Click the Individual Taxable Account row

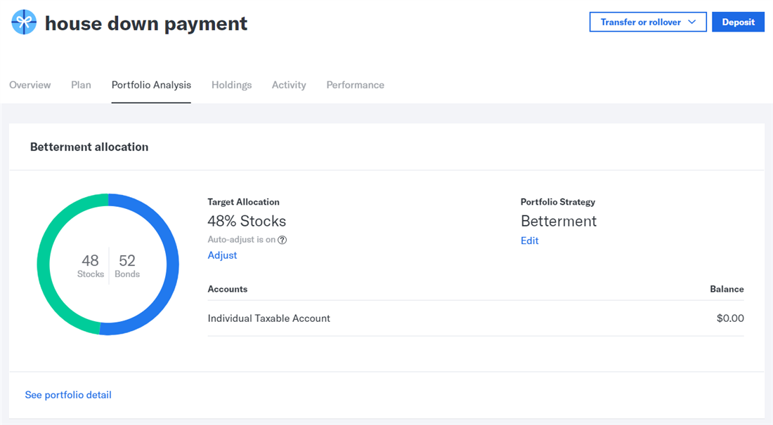point(269,318)
